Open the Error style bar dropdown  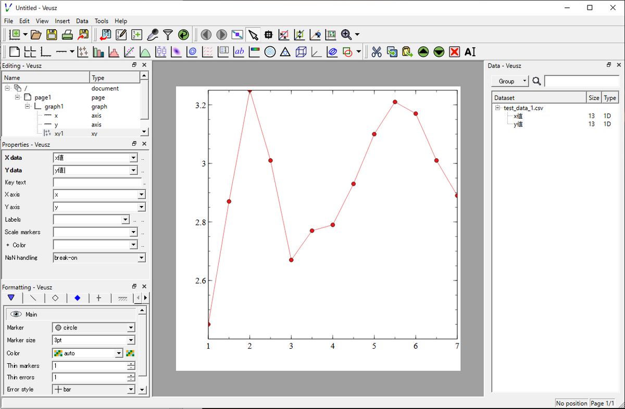pos(131,389)
